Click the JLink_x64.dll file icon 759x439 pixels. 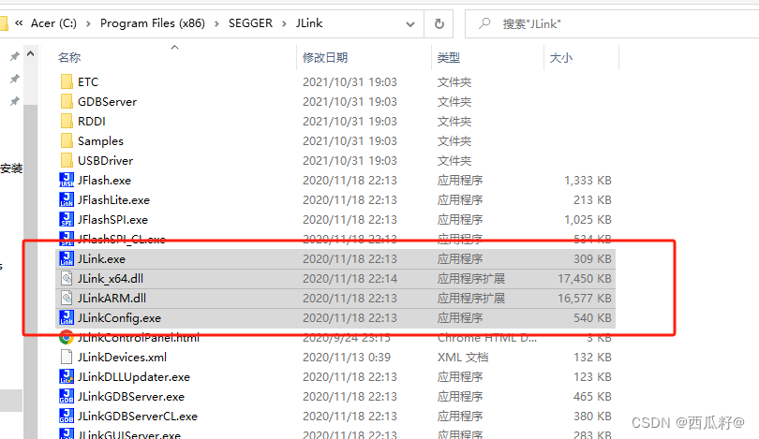(67, 279)
